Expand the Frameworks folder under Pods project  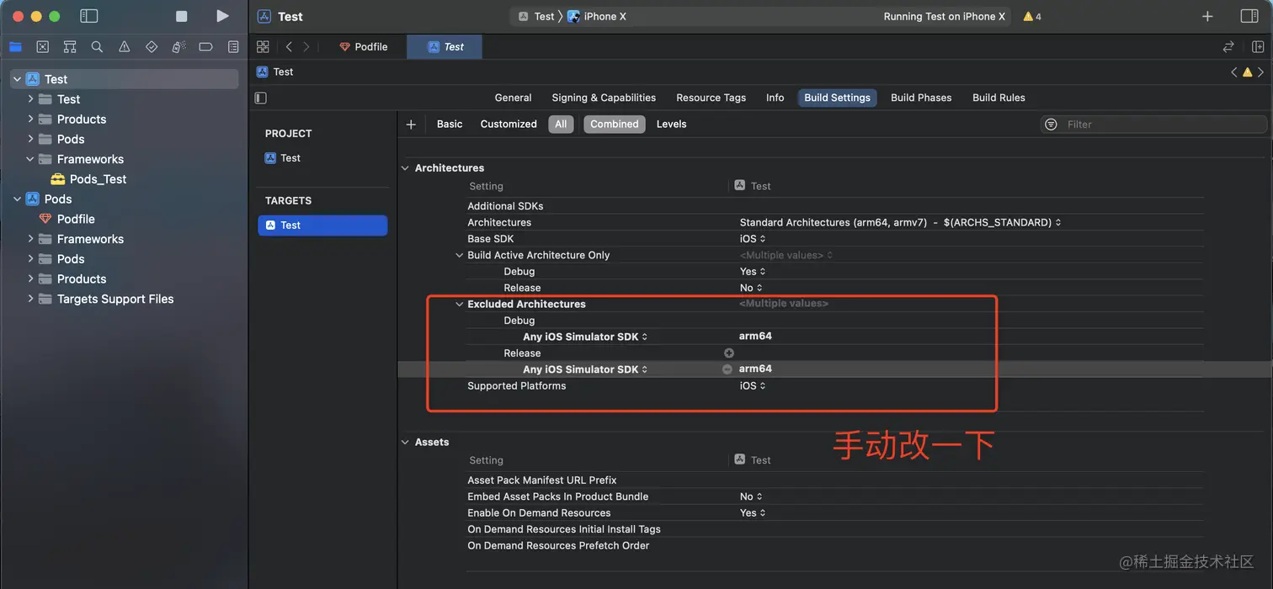pos(30,239)
